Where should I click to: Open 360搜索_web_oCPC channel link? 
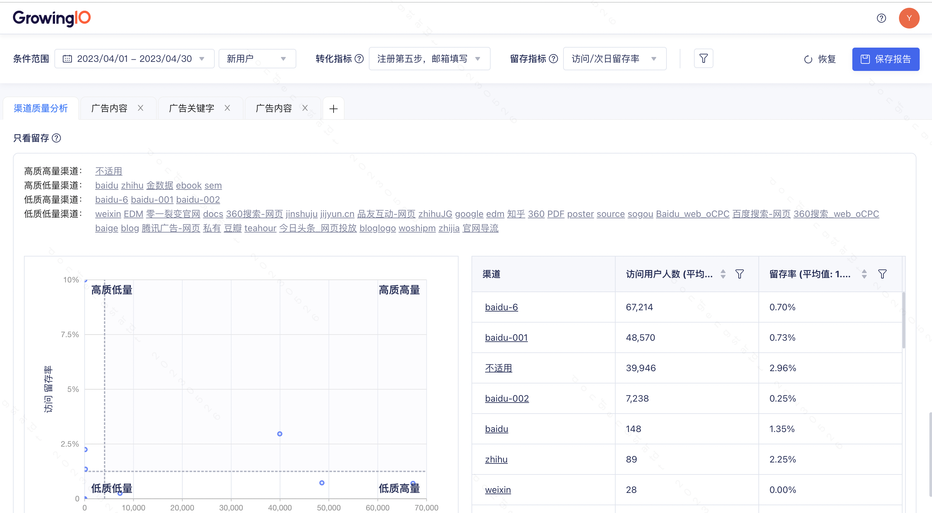coord(836,214)
